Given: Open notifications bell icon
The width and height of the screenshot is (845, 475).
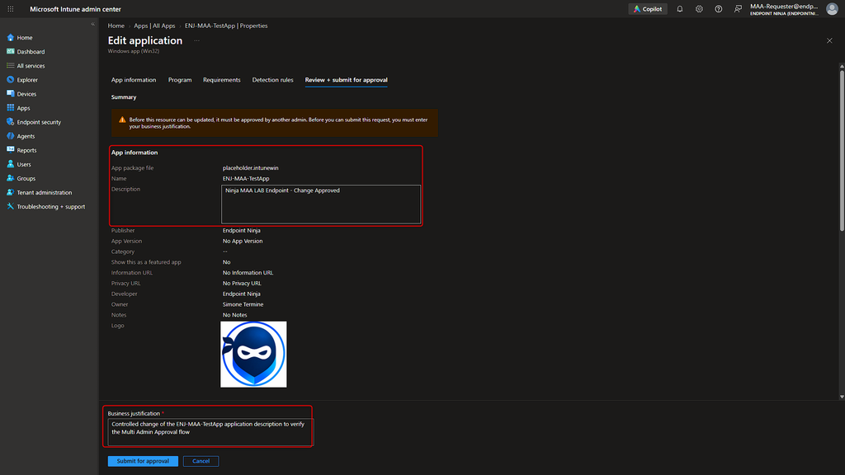Looking at the screenshot, I should click(680, 9).
